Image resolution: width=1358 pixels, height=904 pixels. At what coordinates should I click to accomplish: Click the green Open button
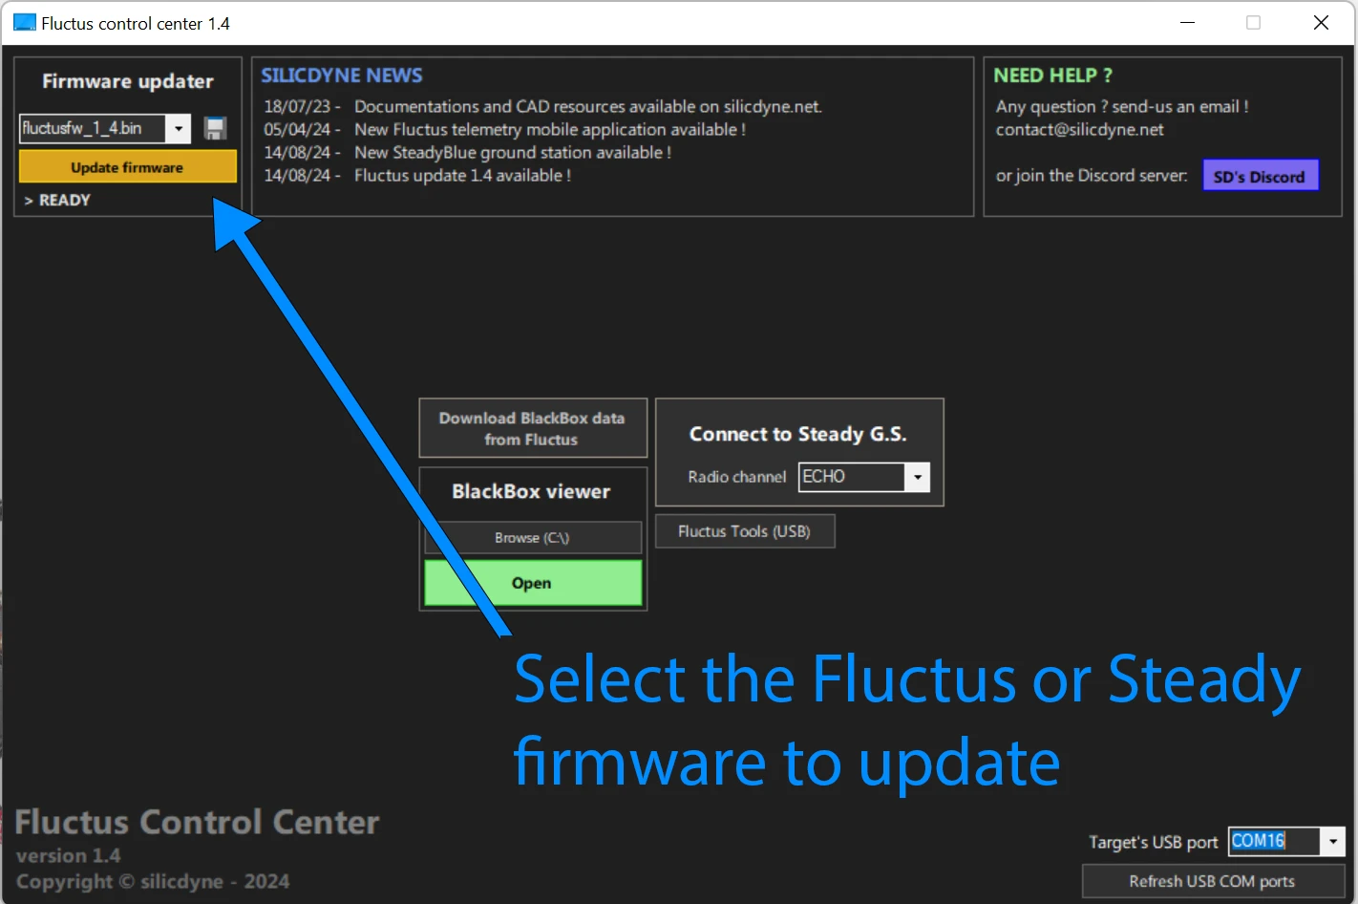tap(533, 583)
